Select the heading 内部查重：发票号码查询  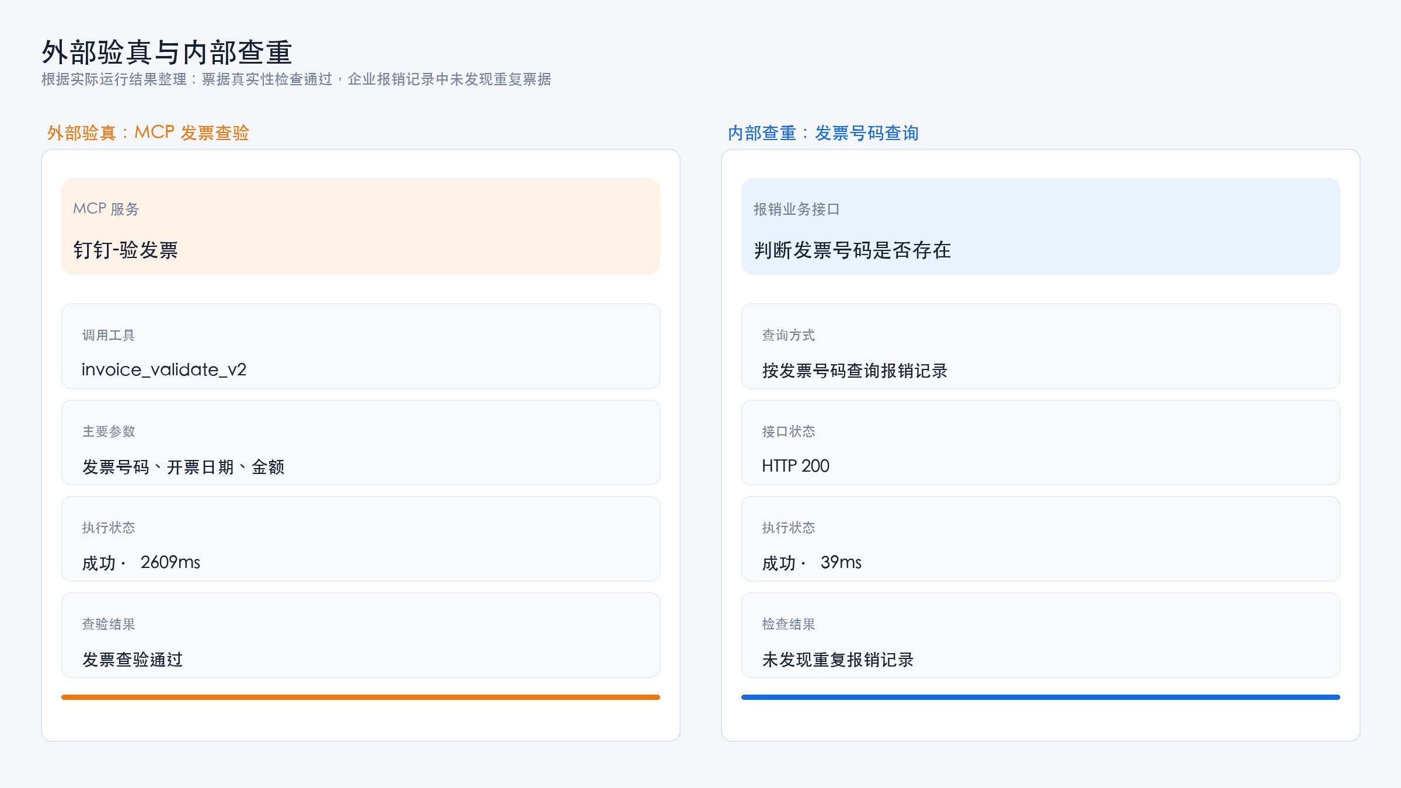[823, 133]
